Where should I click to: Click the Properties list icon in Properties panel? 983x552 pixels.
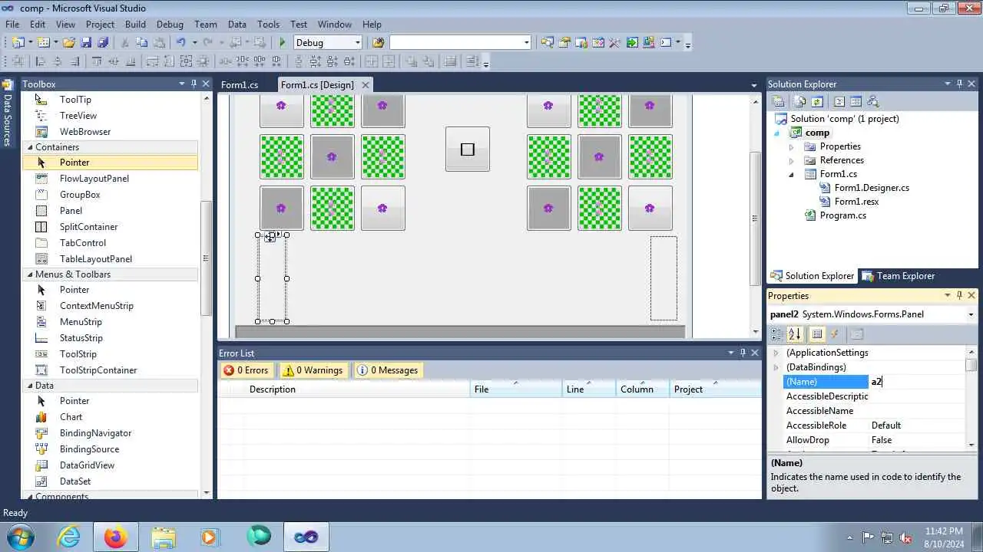pos(817,334)
